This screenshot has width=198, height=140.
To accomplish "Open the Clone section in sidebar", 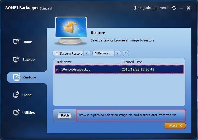I will click(x=22, y=95).
